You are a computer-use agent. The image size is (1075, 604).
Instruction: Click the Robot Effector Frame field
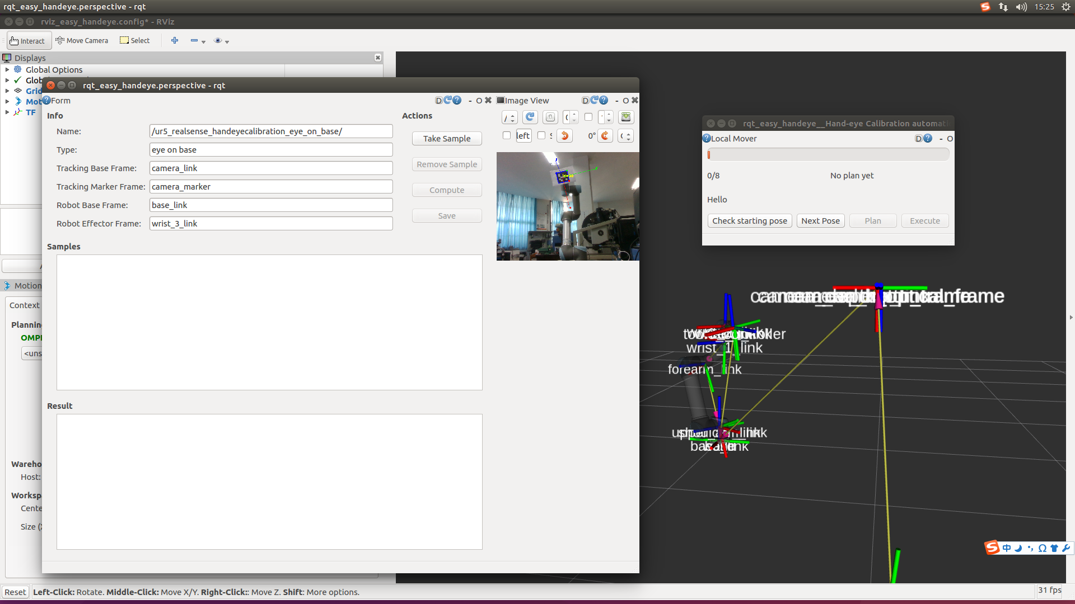coord(271,224)
